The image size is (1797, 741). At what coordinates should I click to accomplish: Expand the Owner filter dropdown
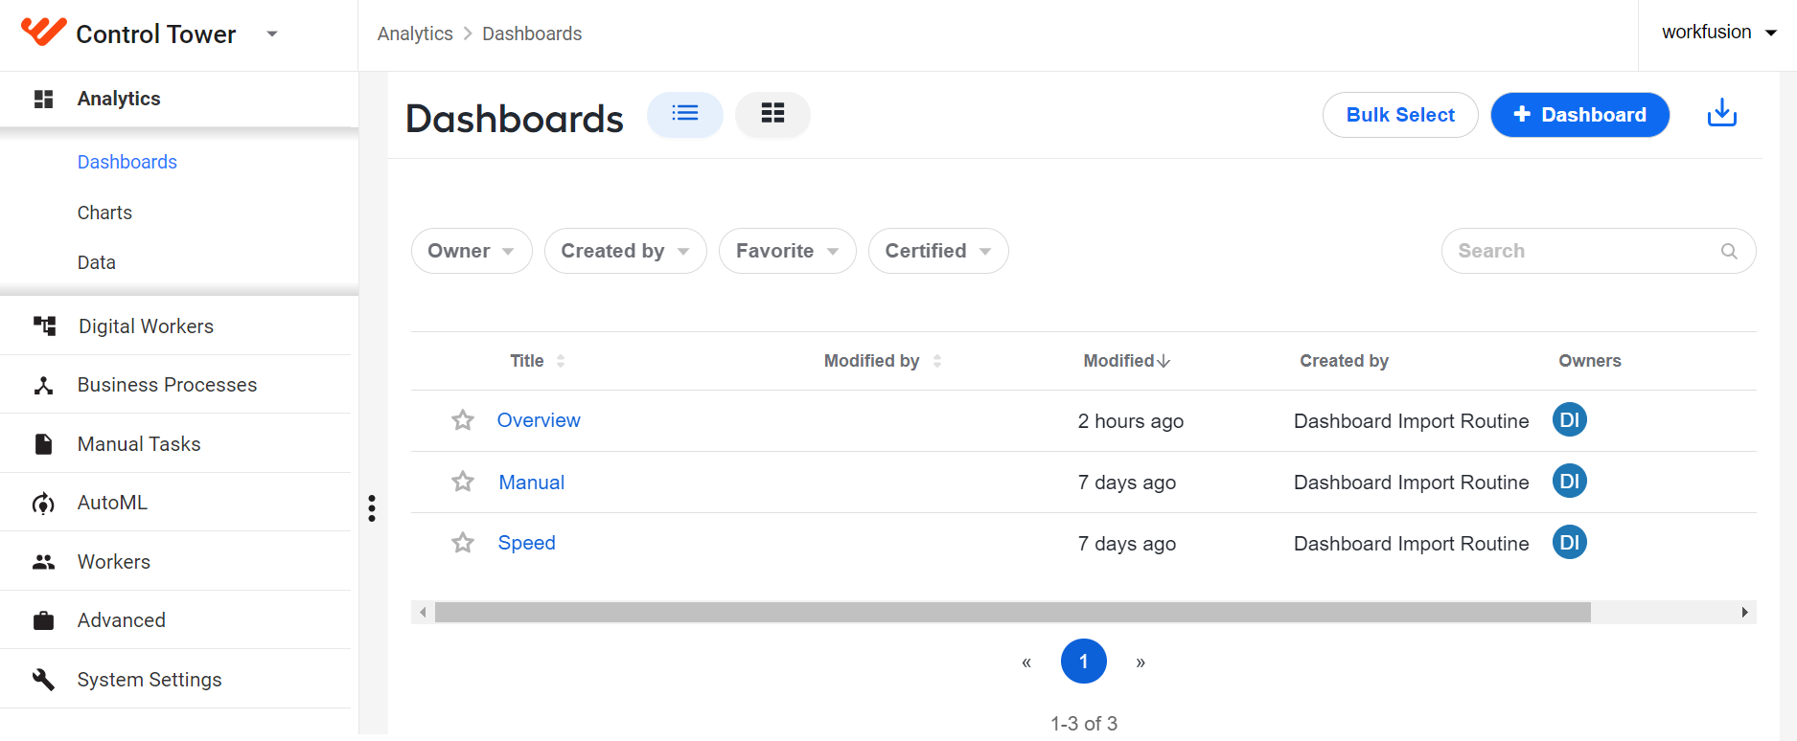(x=472, y=251)
